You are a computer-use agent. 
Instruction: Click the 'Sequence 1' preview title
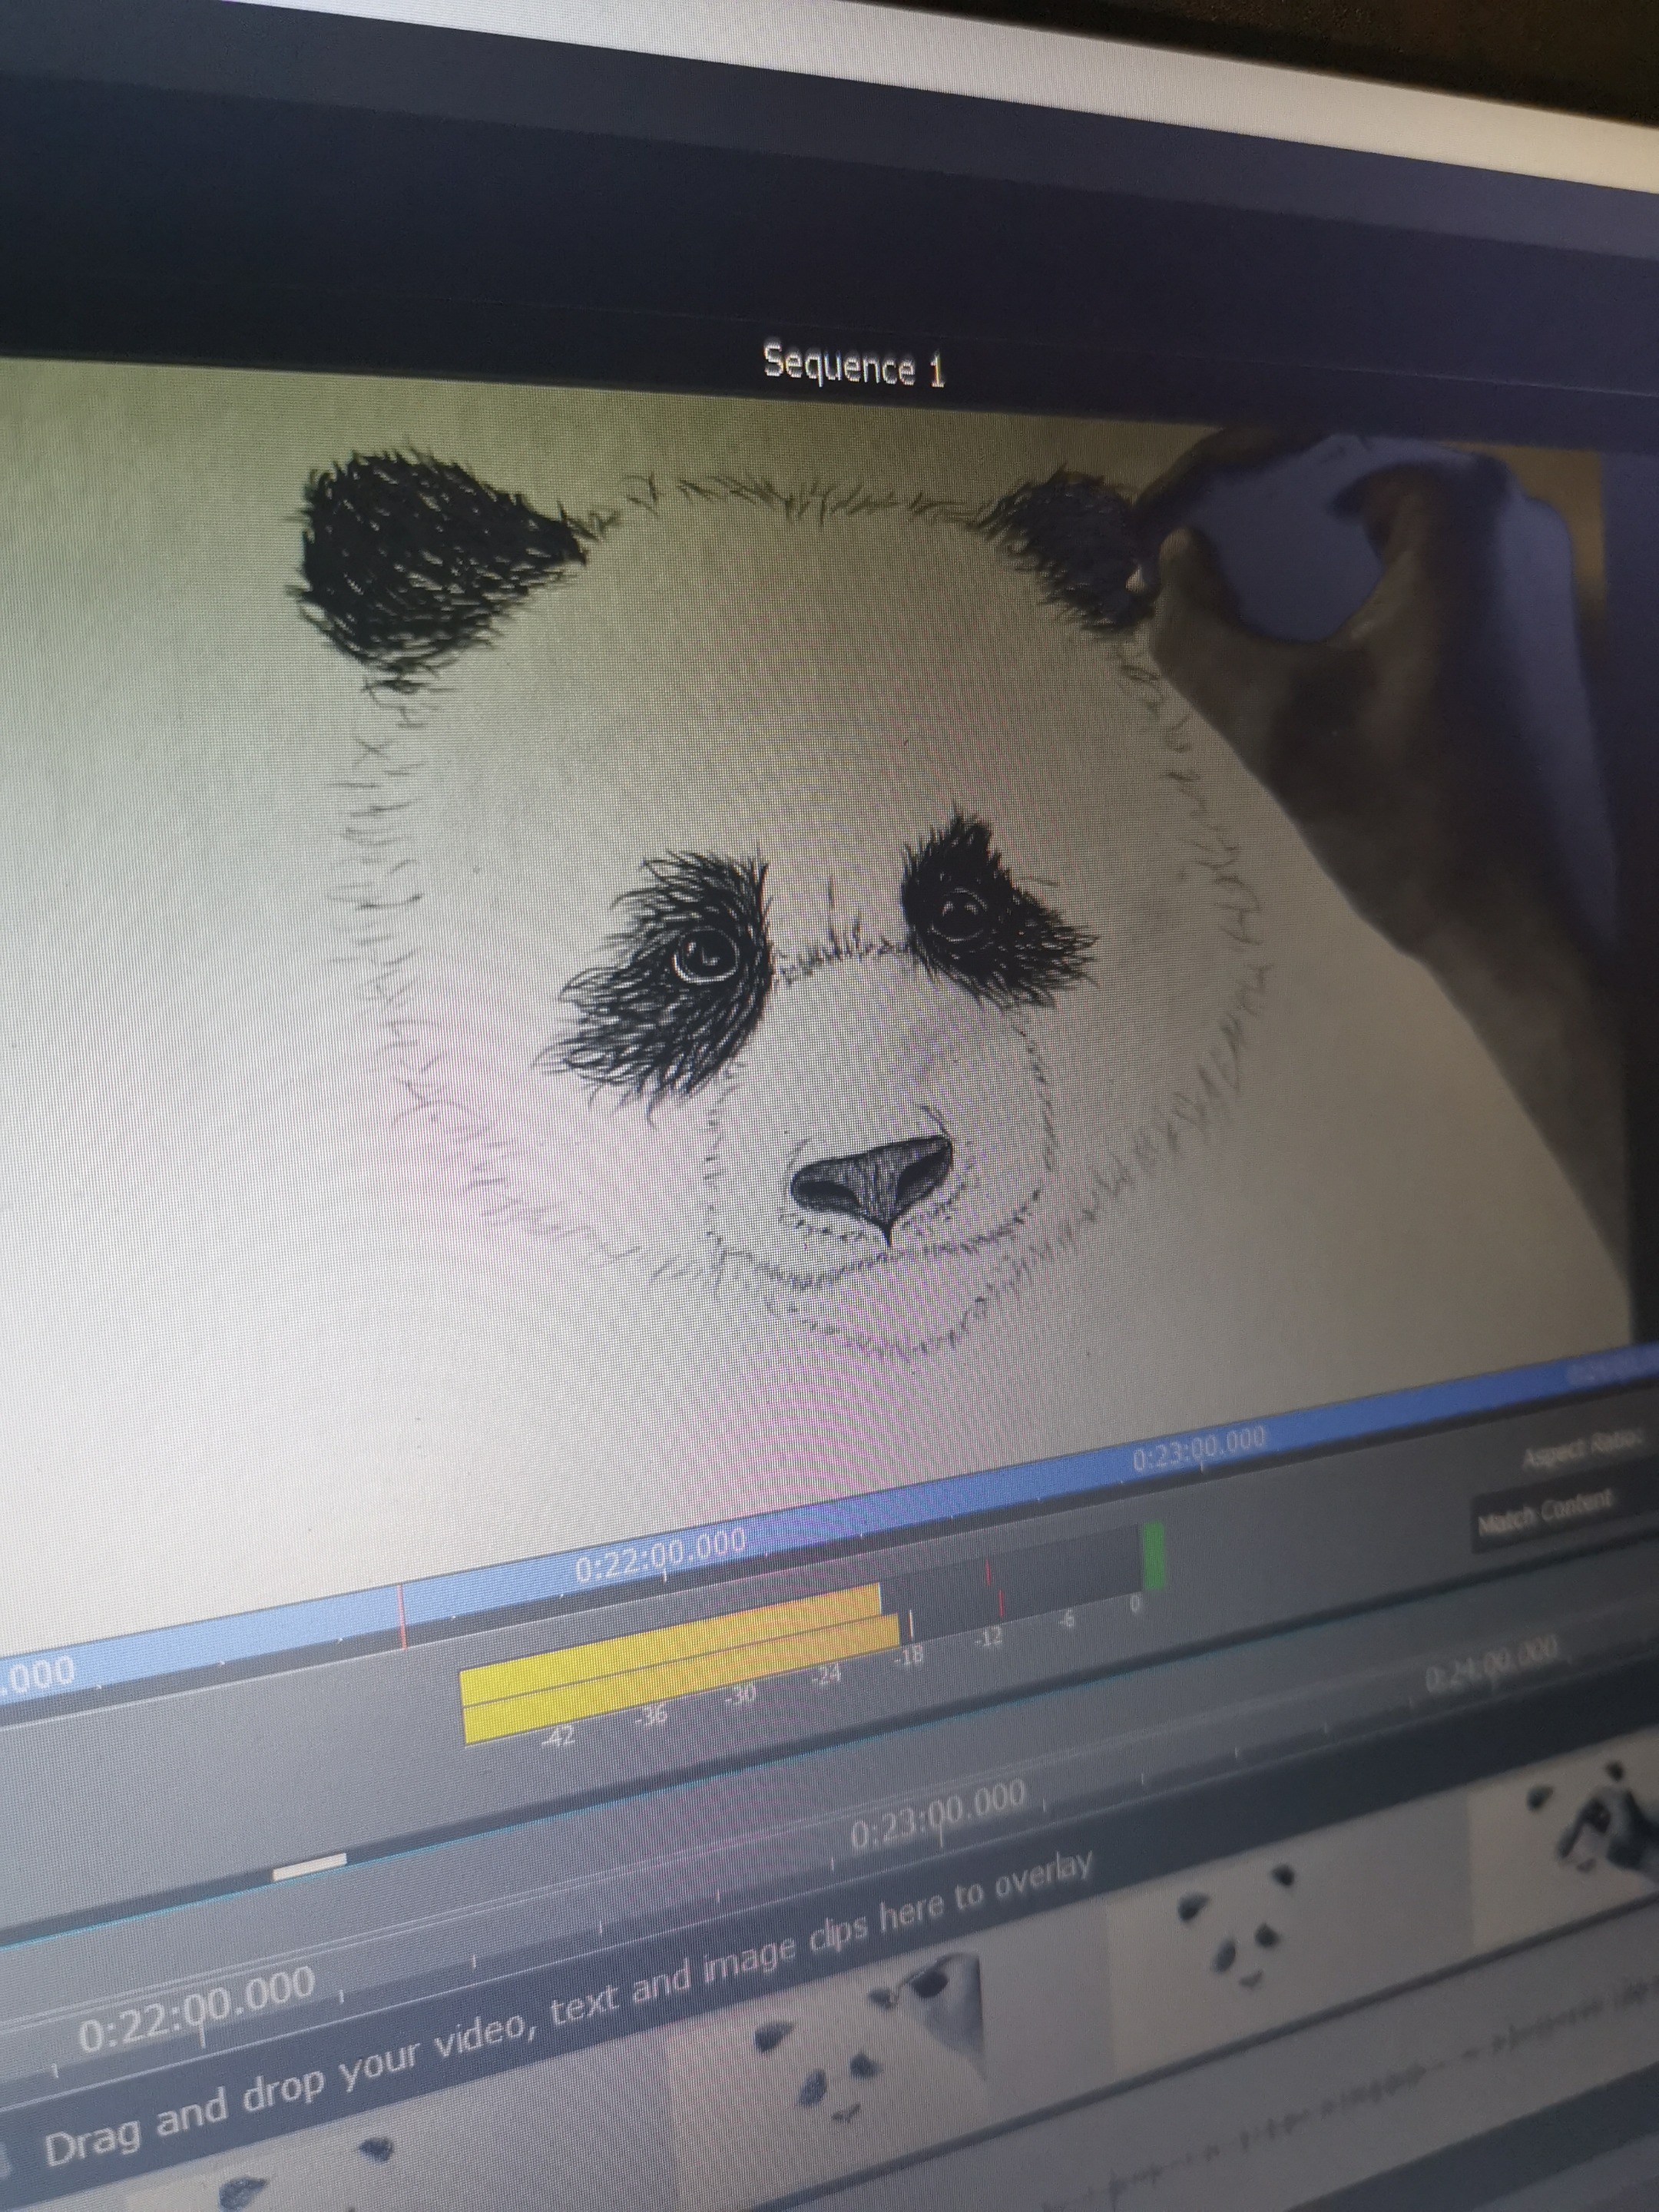pyautogui.click(x=853, y=366)
